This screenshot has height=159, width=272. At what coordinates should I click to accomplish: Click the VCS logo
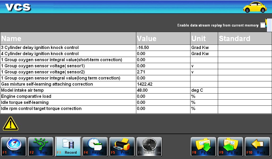click(18, 7)
